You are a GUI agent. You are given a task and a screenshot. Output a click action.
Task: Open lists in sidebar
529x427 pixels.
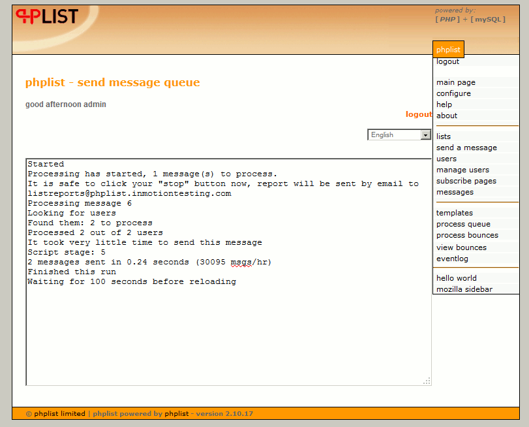[x=444, y=136]
